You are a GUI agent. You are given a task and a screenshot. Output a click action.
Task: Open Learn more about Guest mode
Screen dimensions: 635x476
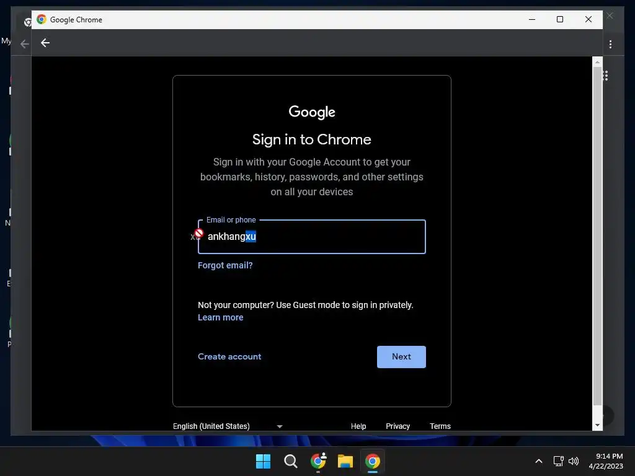pos(221,318)
